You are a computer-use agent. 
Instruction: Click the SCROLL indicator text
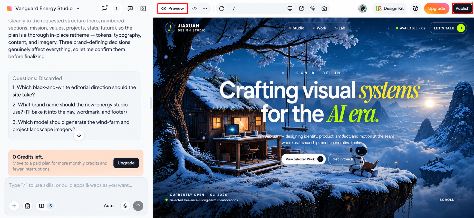[447, 200]
